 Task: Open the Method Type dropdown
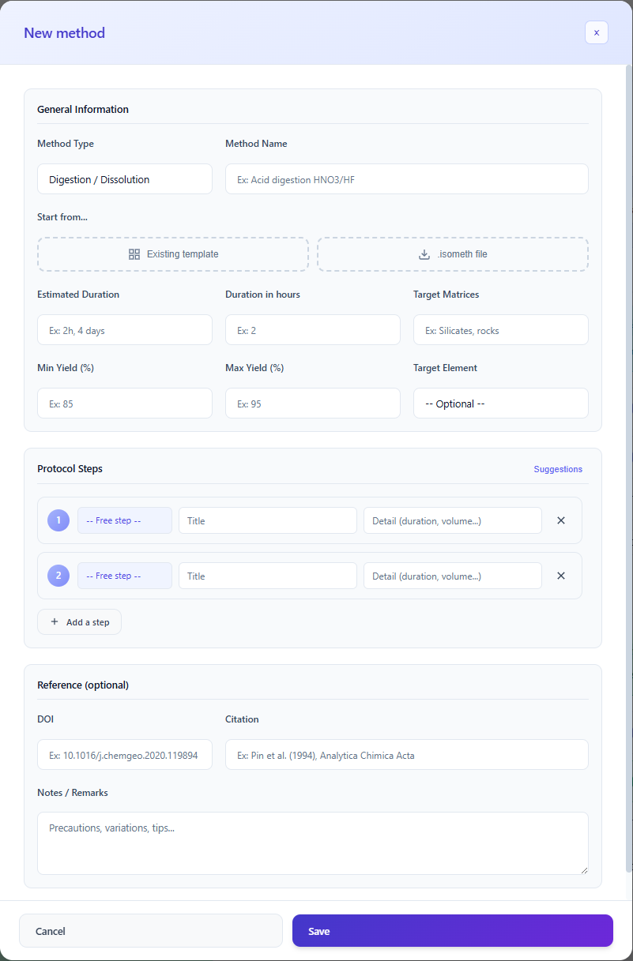coord(124,178)
